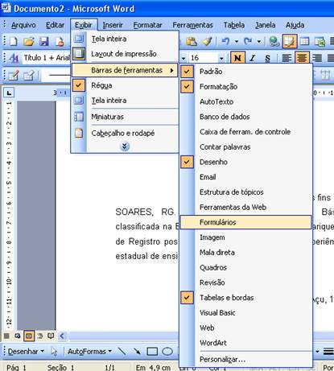The height and width of the screenshot is (371, 334).
Task: Switch to Normal view icon at bottom
Action: 6,336
